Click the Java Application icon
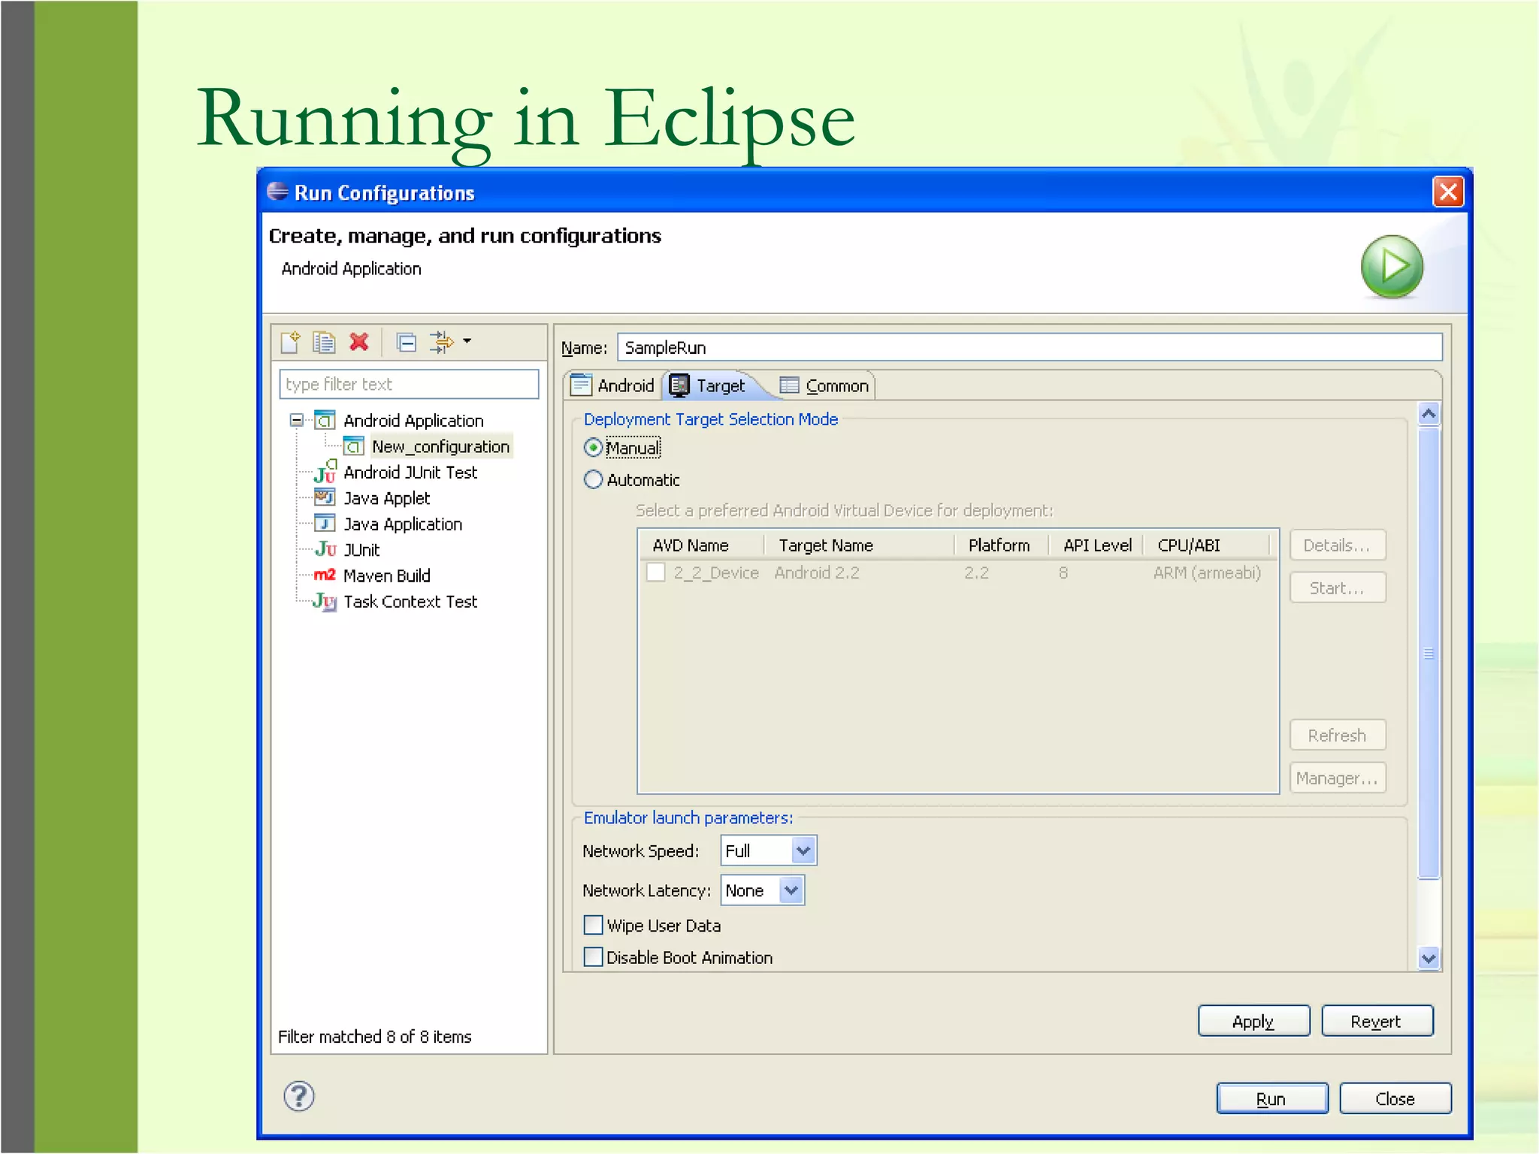 click(325, 524)
